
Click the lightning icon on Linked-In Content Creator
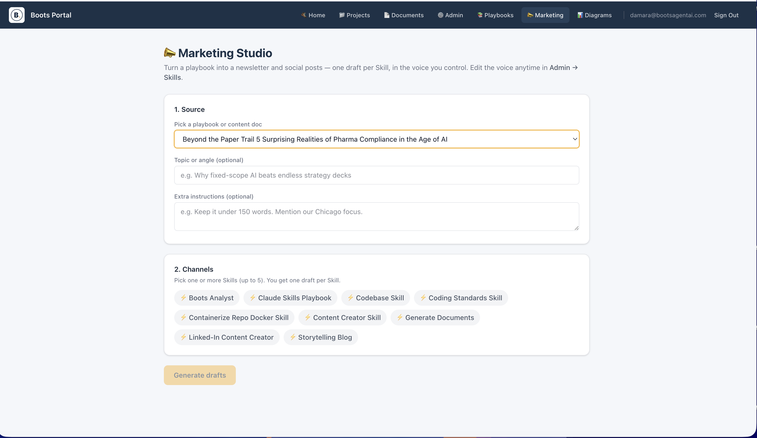(x=183, y=337)
